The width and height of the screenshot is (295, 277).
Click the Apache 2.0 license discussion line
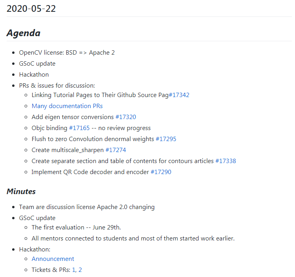[87, 207]
